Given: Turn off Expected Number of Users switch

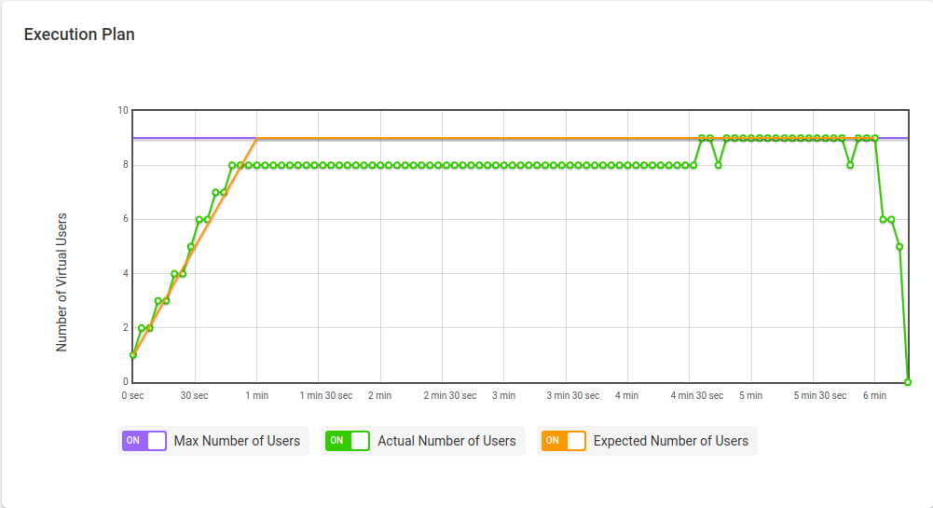Looking at the screenshot, I should (563, 441).
